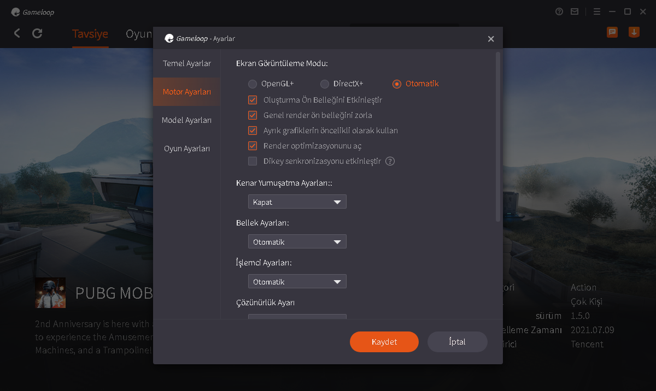656x391 pixels.
Task: Save settings with Kaydet button
Action: pyautogui.click(x=384, y=342)
